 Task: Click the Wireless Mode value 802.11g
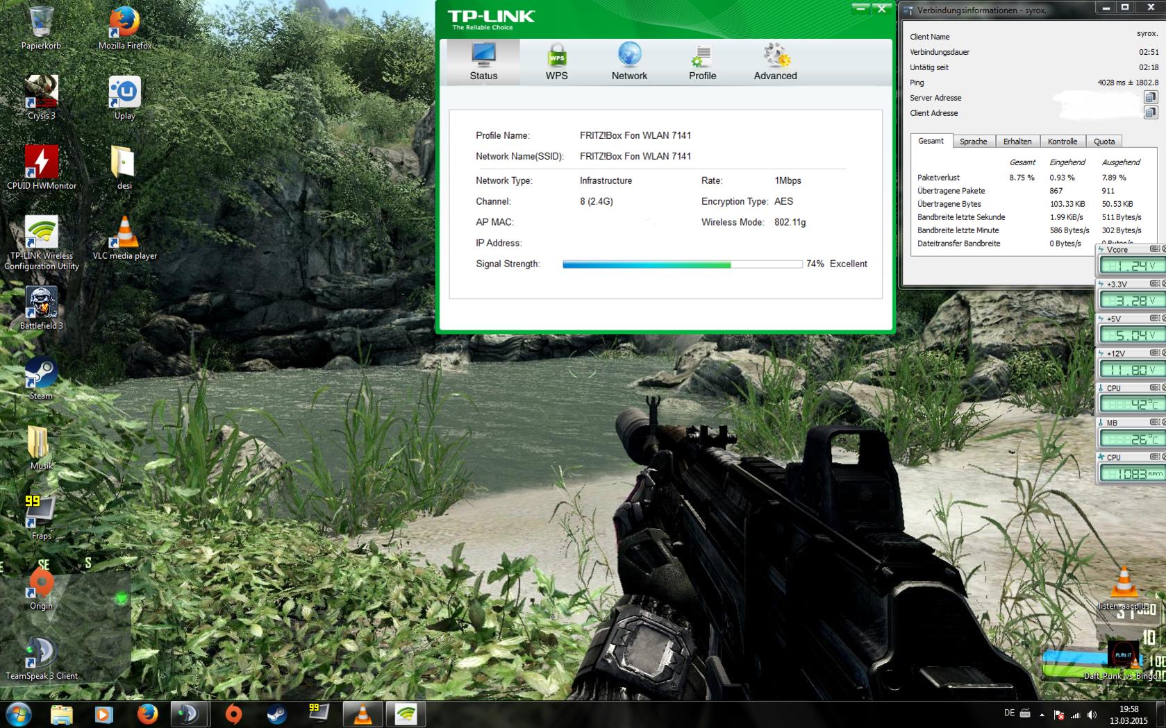[x=790, y=222]
